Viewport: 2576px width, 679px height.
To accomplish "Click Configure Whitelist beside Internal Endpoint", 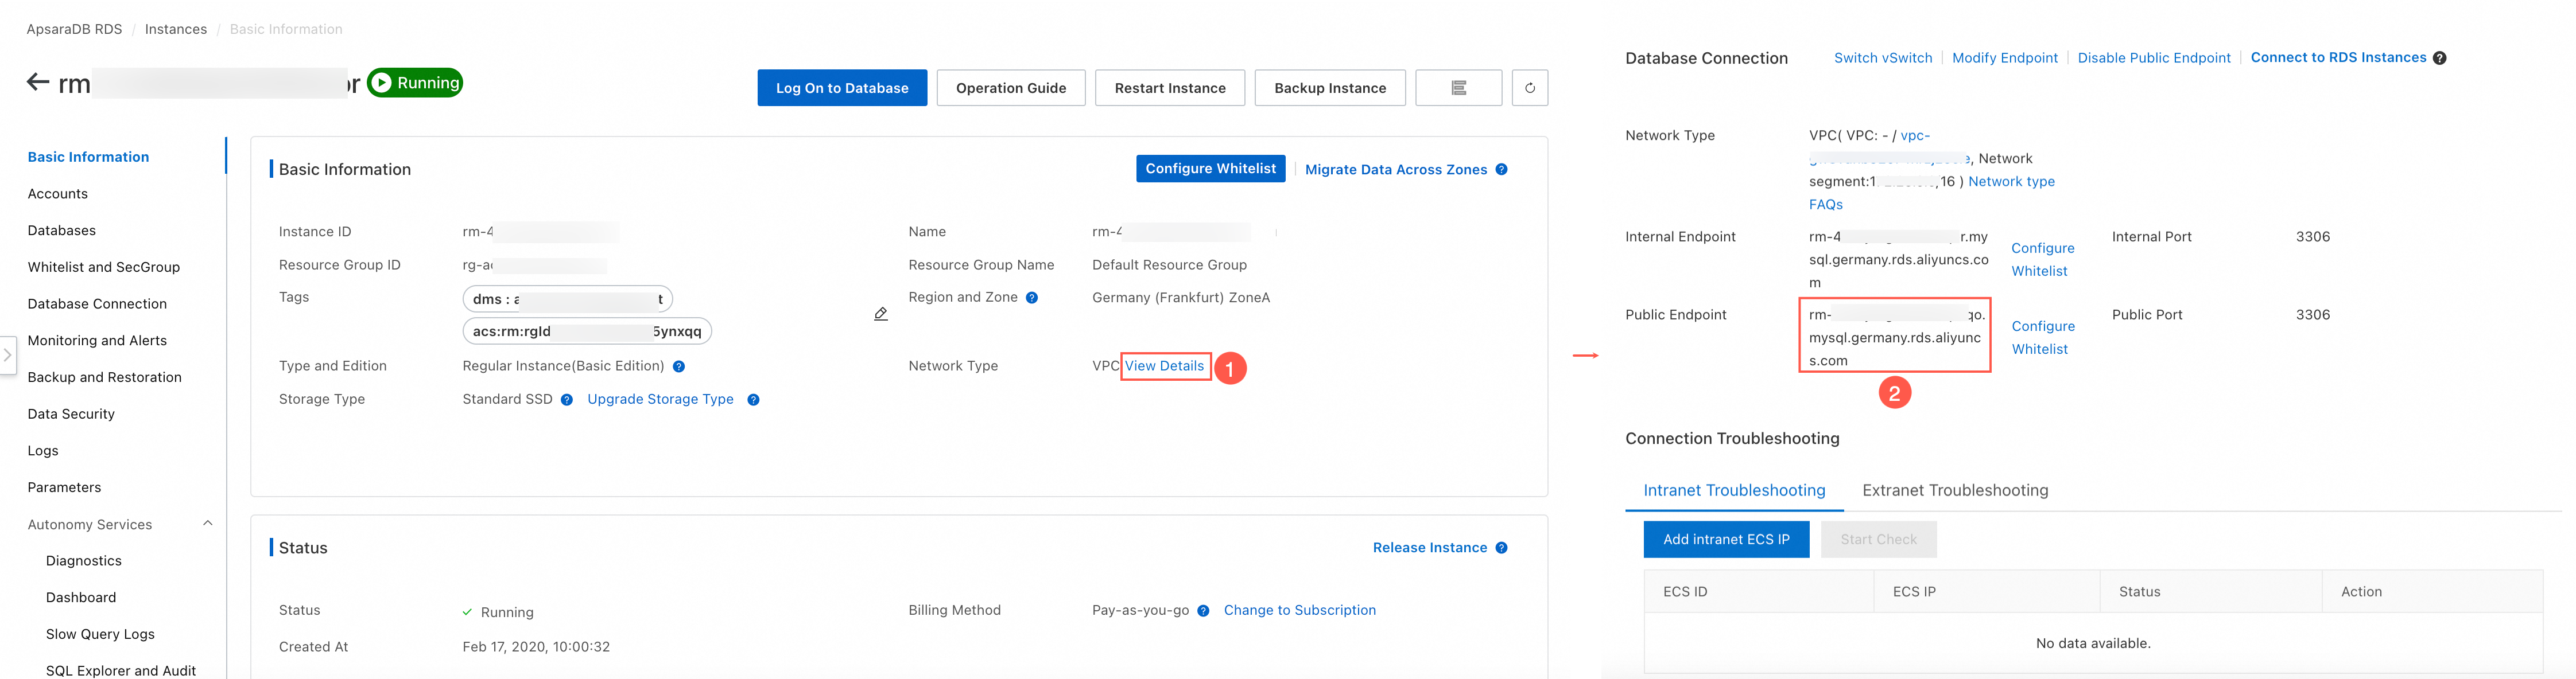I will 2042,260.
